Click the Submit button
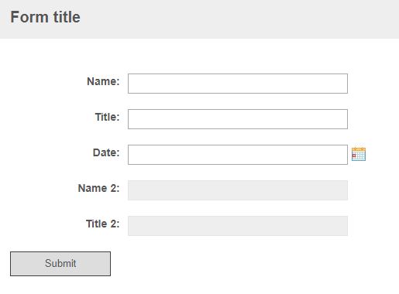This screenshot has height=294, width=399. [x=60, y=264]
